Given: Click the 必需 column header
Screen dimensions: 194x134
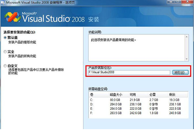Looking at the screenshot, I should click(158, 95).
